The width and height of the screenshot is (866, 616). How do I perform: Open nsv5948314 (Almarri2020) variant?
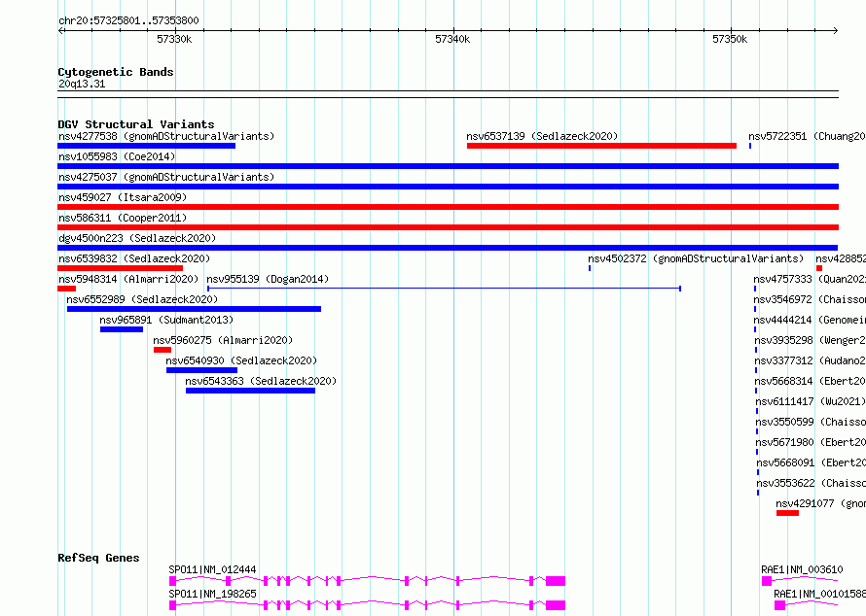point(128,279)
